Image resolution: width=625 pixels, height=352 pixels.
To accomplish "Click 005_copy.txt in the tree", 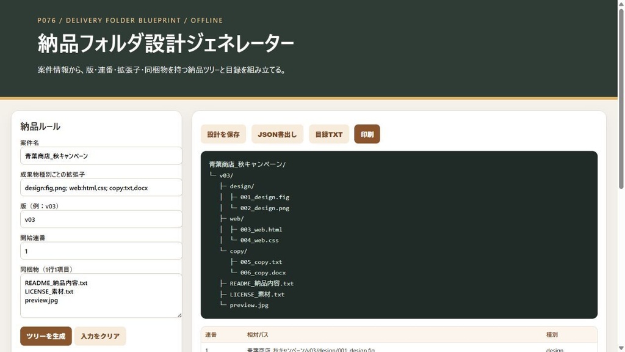I will (261, 262).
